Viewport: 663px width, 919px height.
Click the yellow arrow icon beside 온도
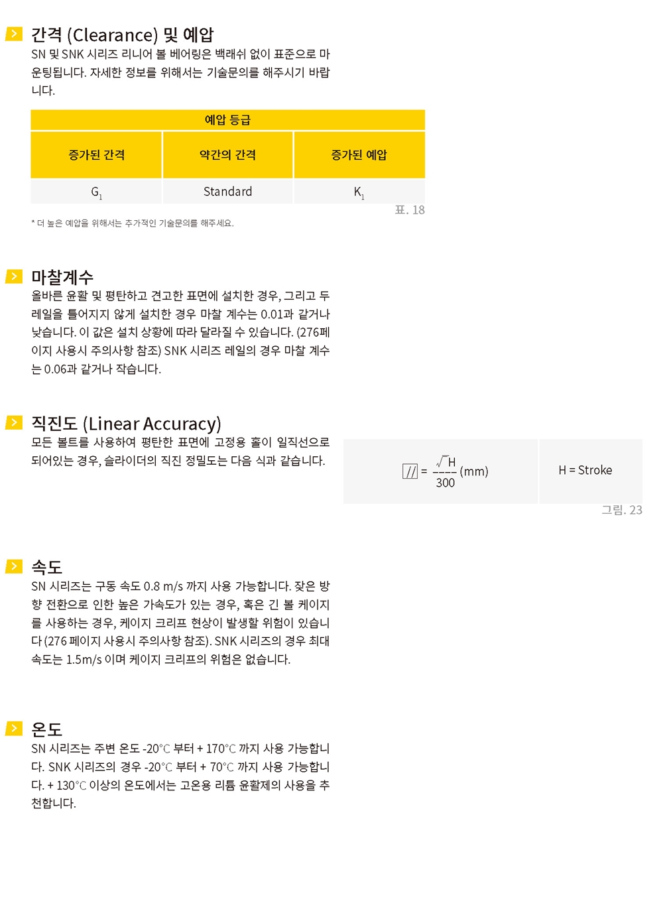pyautogui.click(x=14, y=729)
